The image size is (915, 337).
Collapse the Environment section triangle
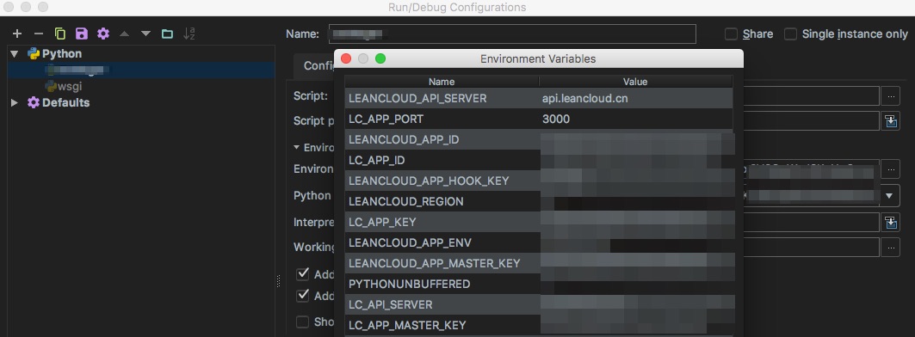(296, 148)
